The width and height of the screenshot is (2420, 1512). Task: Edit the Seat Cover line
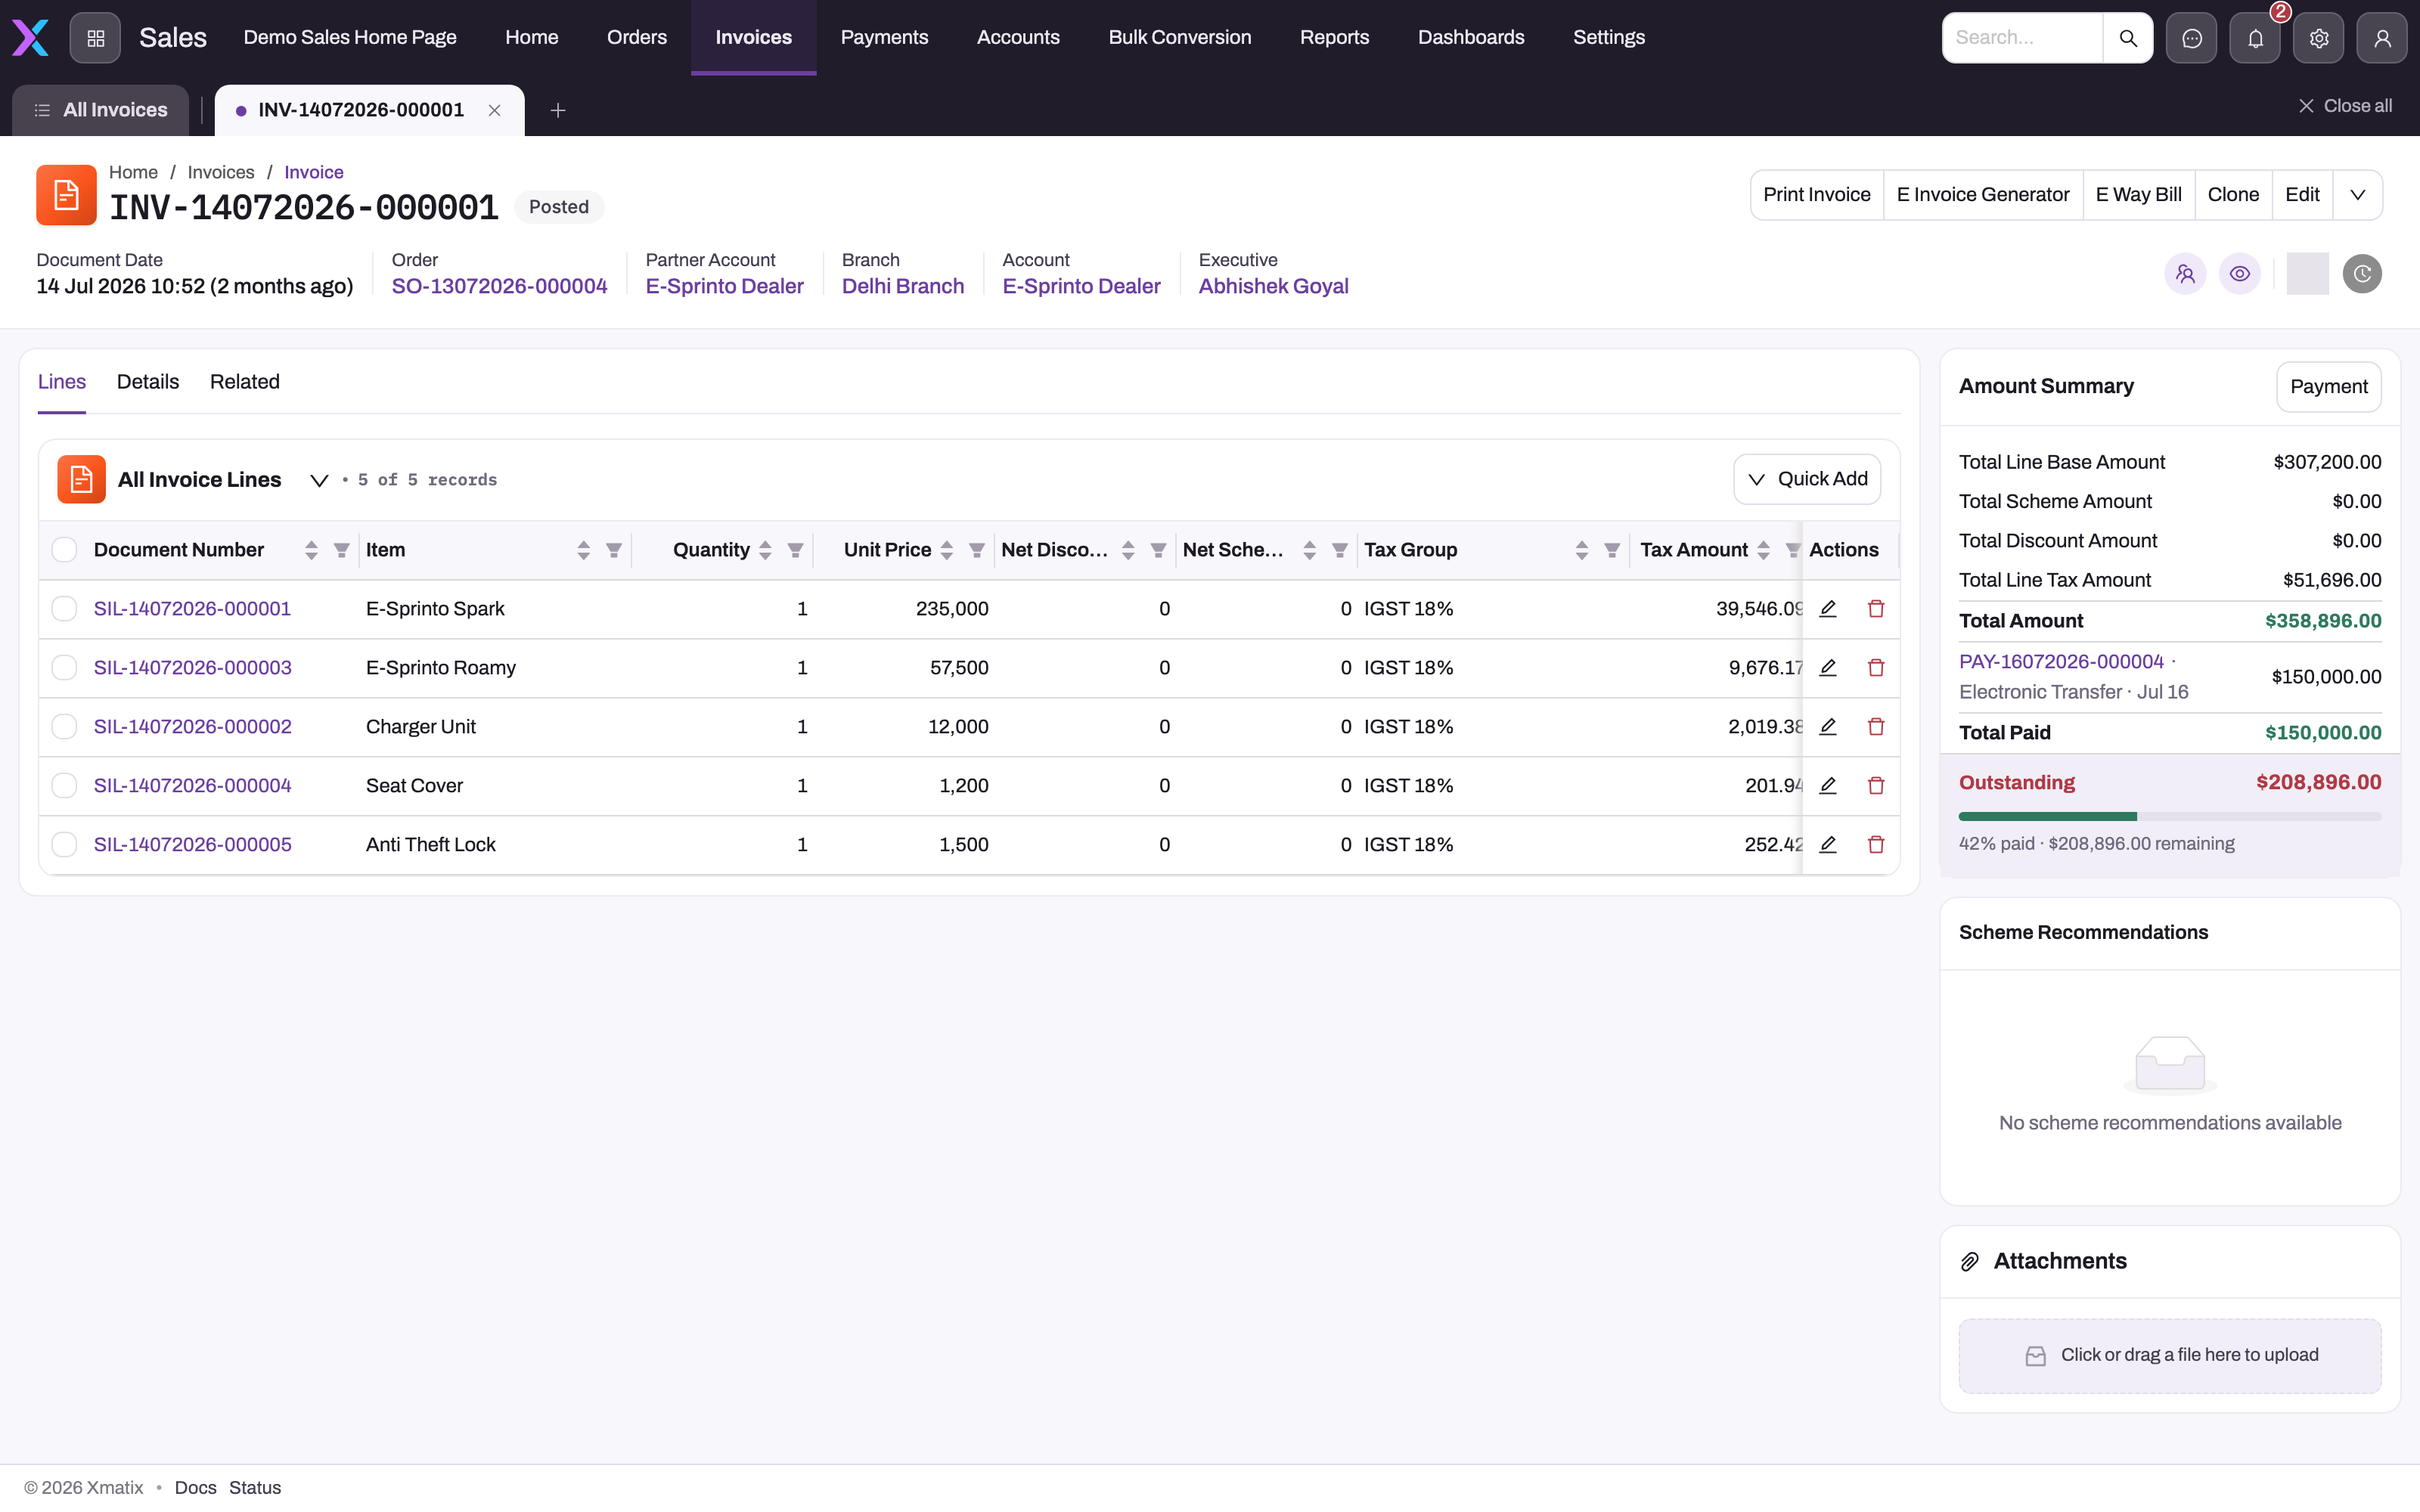tap(1828, 785)
